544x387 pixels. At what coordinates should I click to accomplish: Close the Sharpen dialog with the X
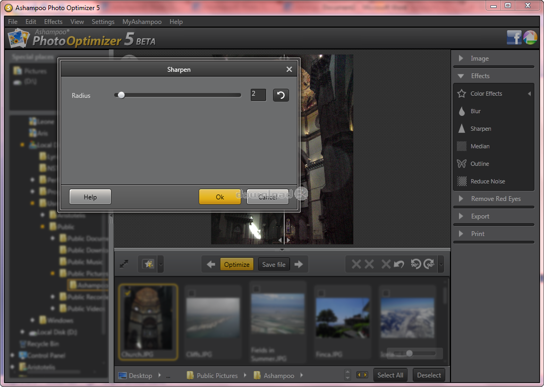point(289,70)
